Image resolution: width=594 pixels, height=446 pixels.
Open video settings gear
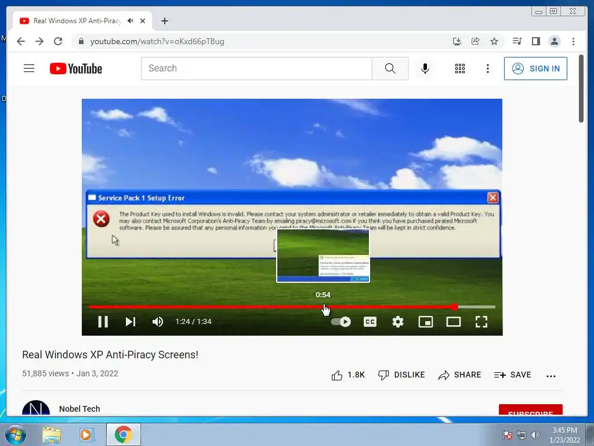[398, 322]
